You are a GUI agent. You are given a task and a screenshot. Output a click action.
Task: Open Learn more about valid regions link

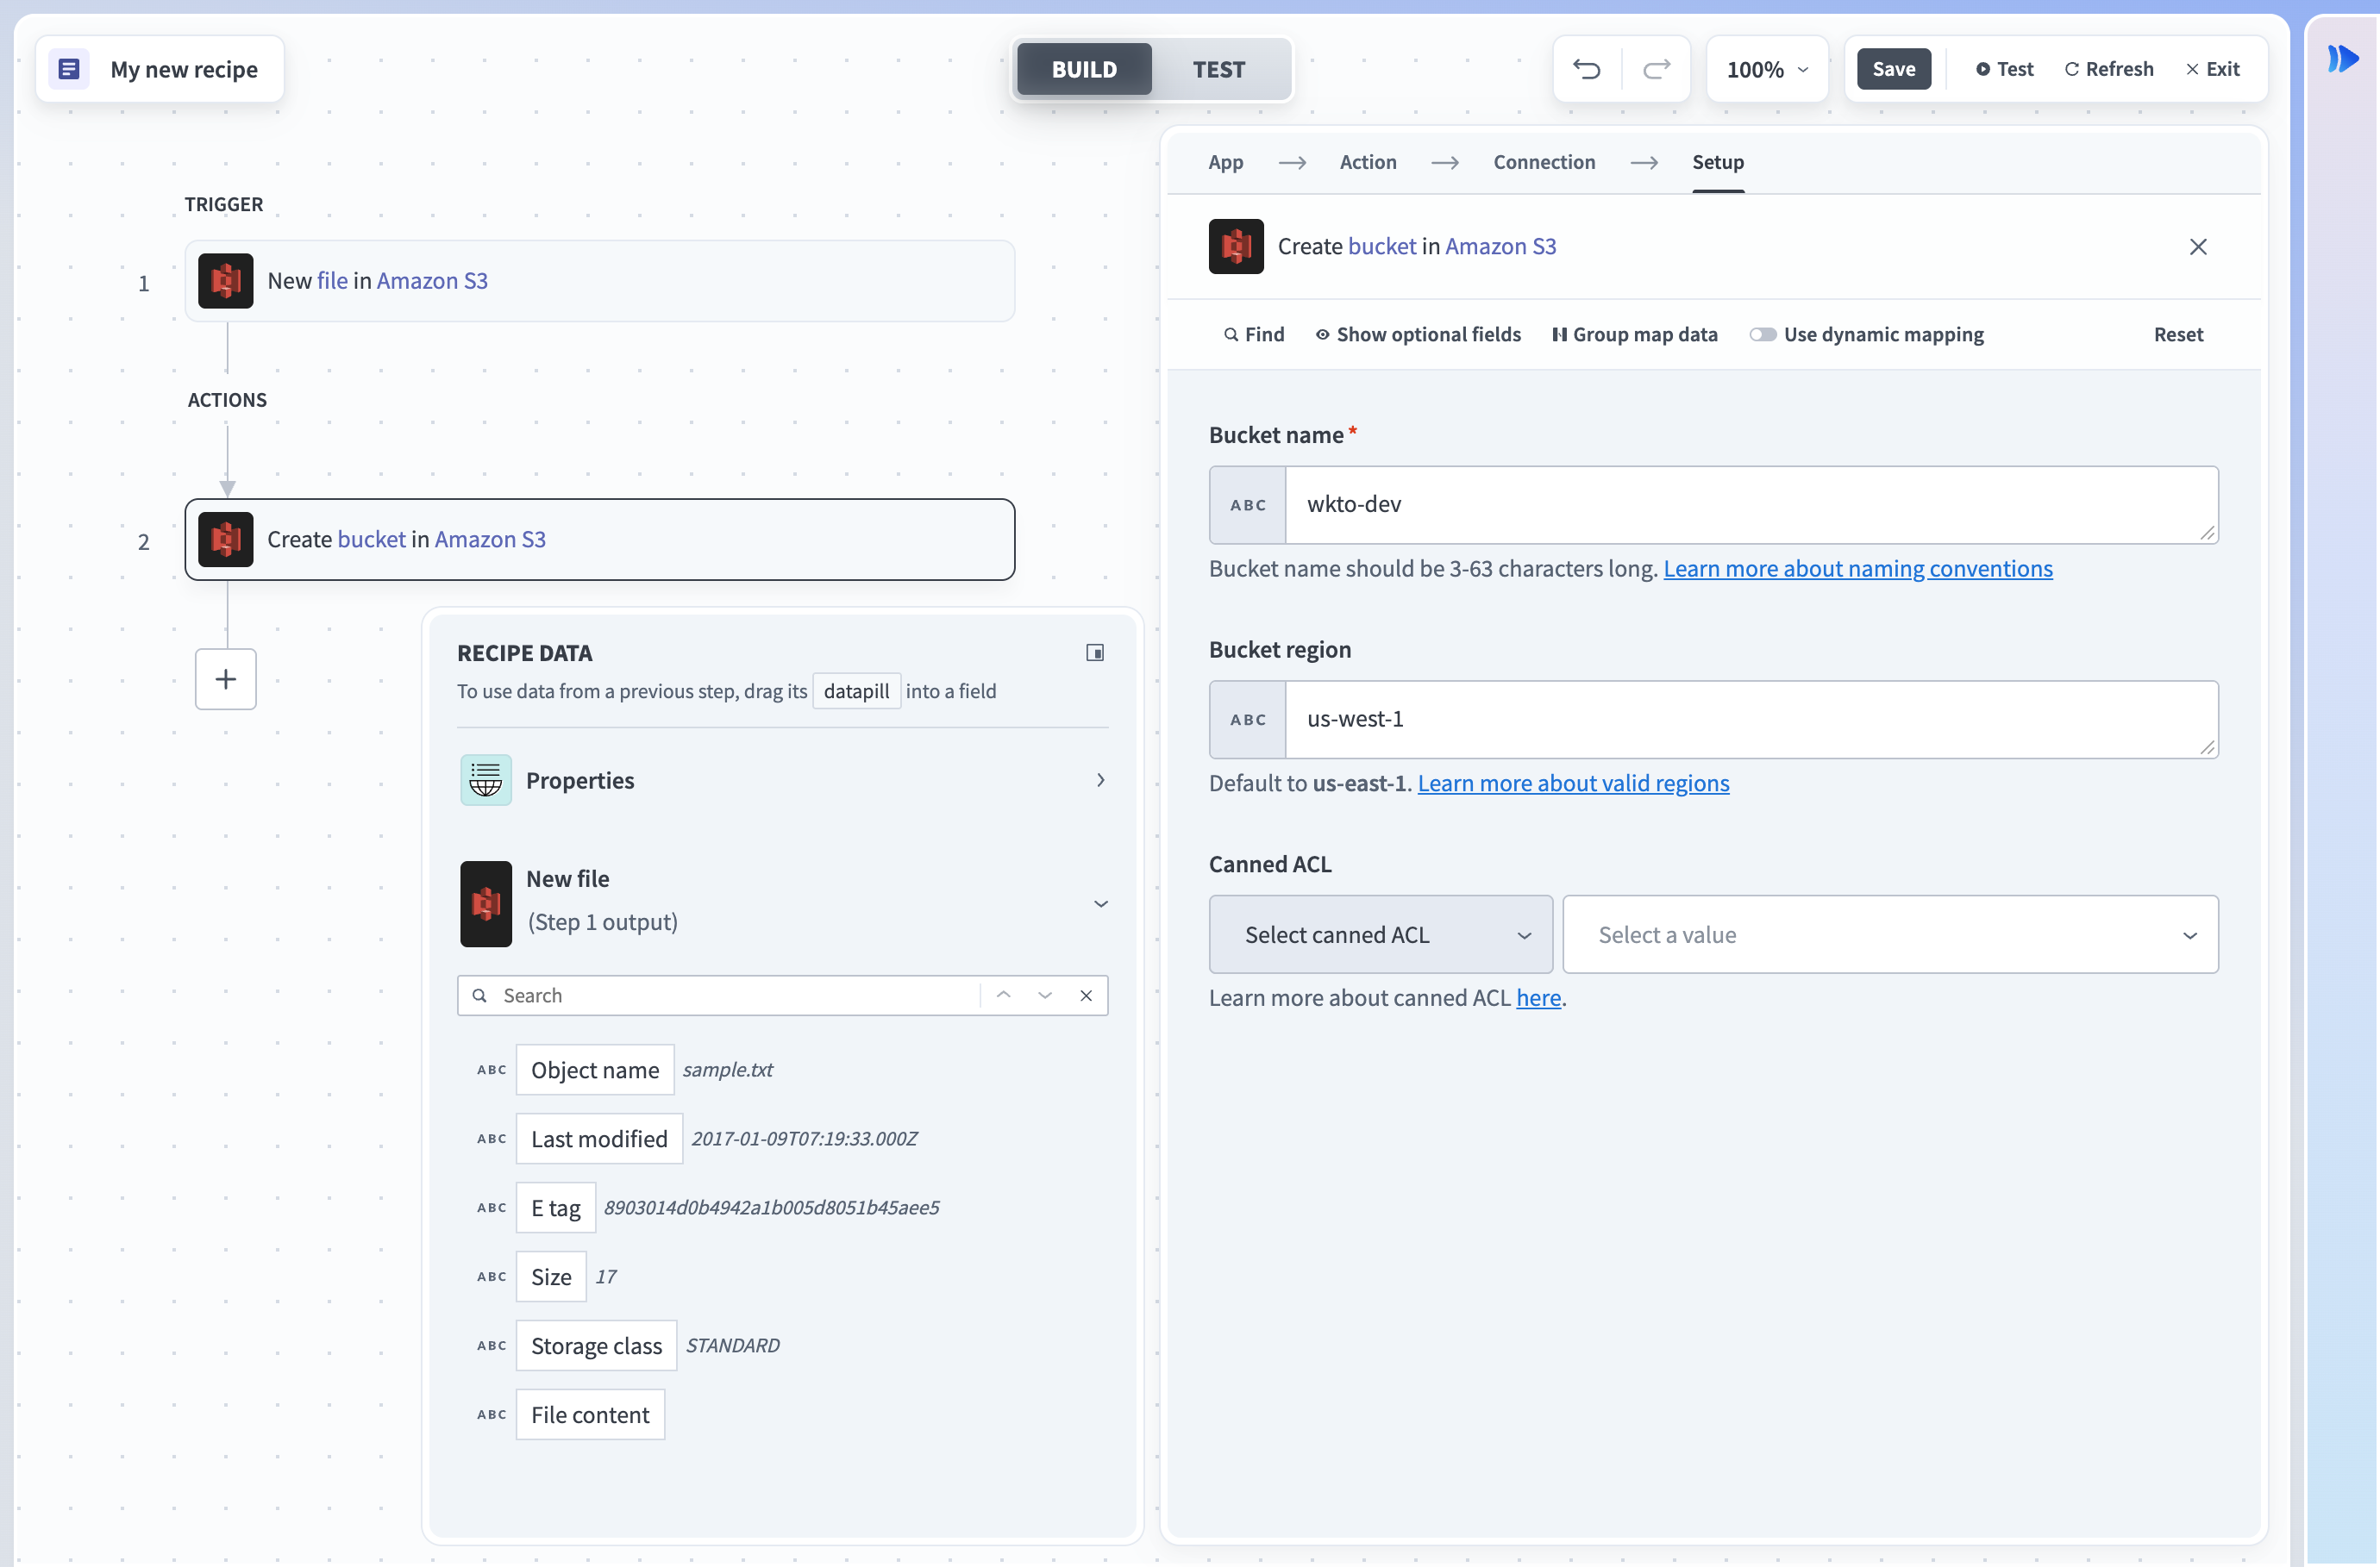point(1572,783)
